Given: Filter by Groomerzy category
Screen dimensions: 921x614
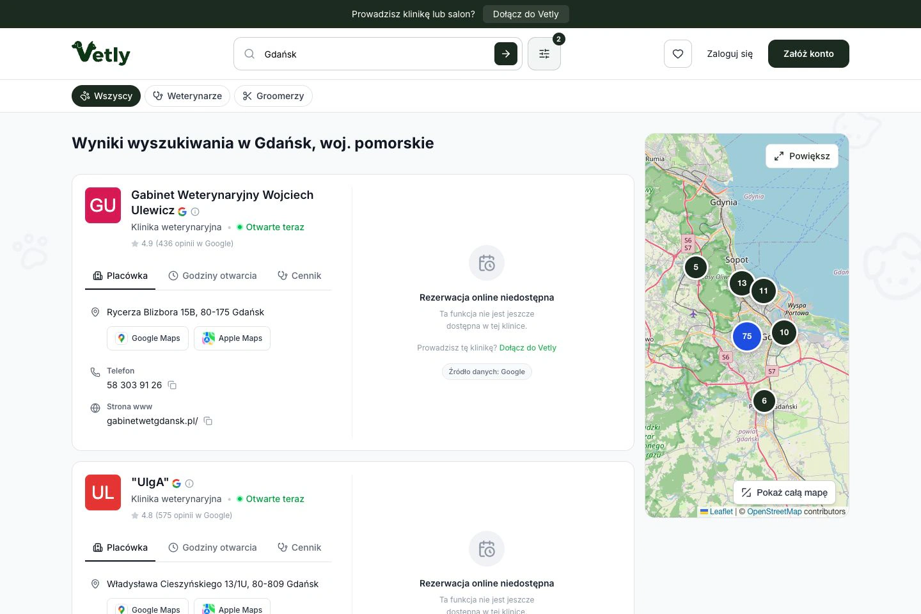Looking at the screenshot, I should click(x=273, y=96).
